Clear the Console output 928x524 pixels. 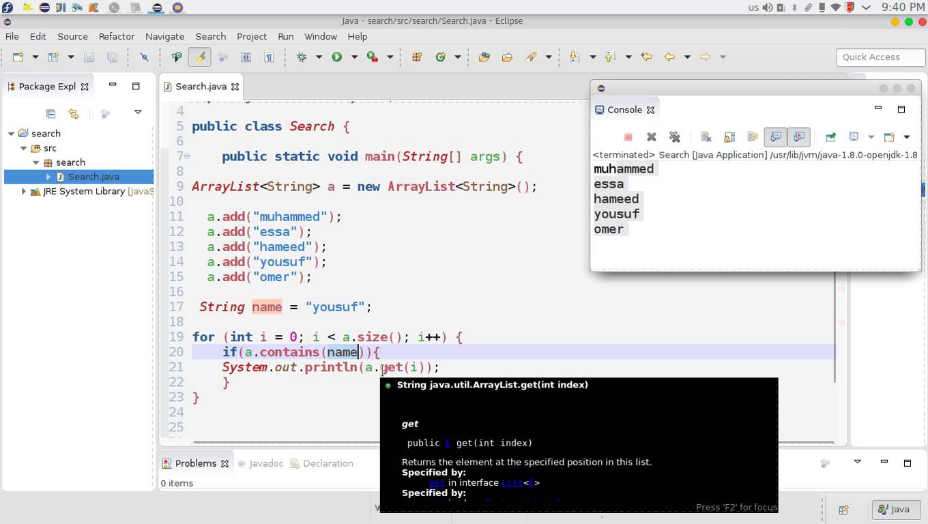point(706,136)
